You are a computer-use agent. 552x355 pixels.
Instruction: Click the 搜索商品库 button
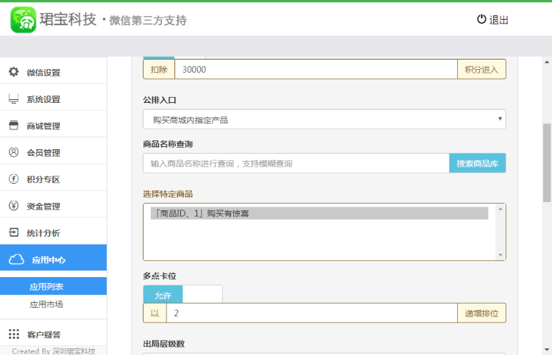click(x=478, y=163)
